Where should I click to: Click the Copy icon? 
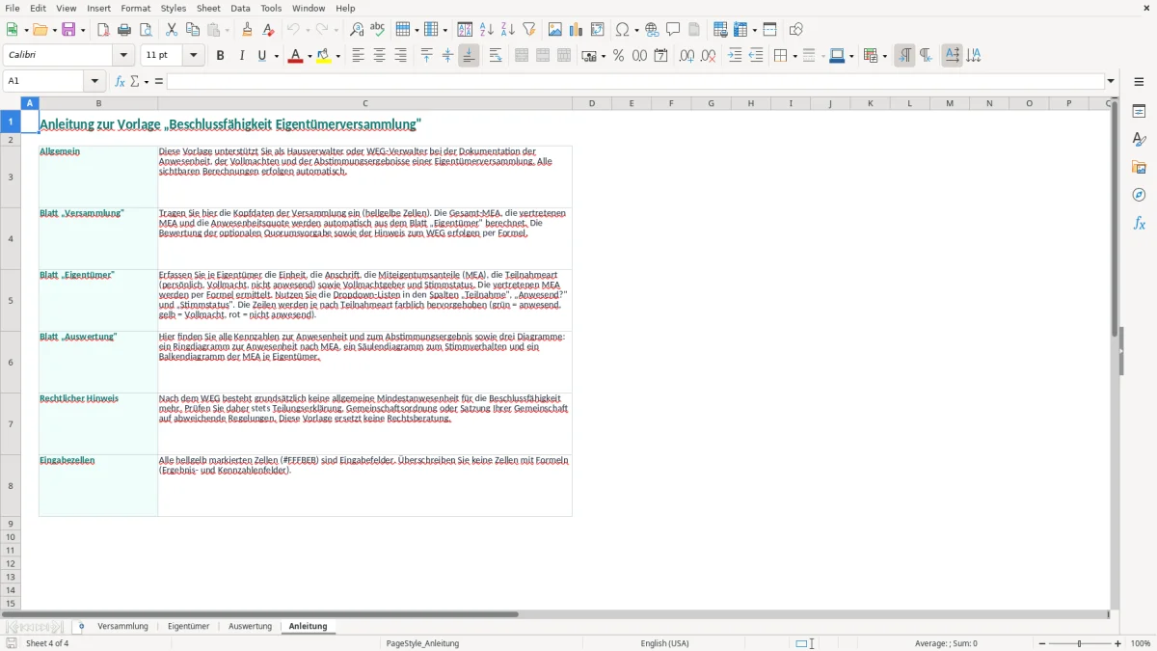[192, 30]
